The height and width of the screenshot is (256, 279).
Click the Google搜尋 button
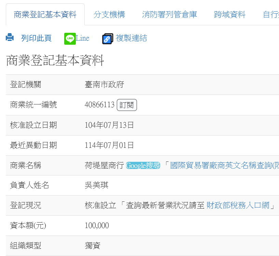143,166
